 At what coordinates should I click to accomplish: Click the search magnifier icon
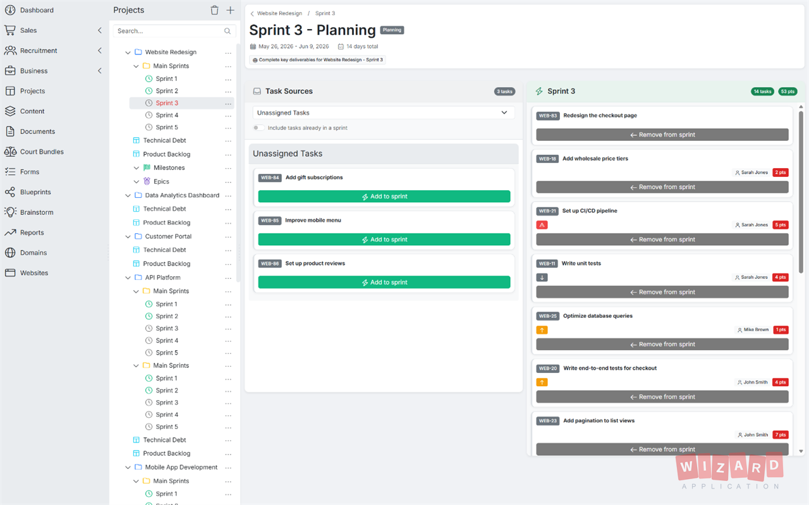pos(228,31)
